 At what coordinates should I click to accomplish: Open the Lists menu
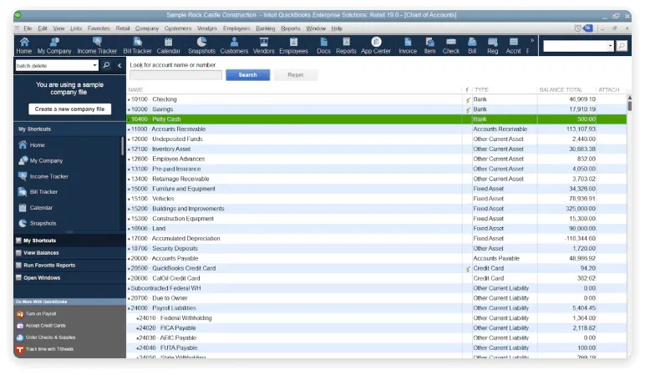pos(76,28)
